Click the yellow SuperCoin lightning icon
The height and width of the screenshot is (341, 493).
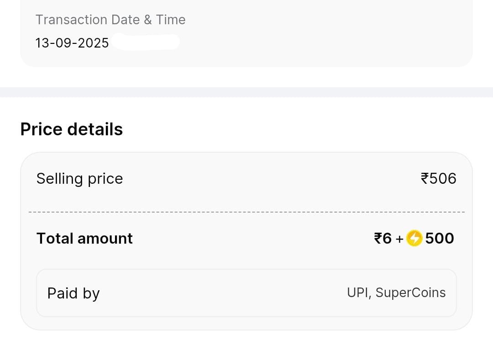click(x=414, y=239)
